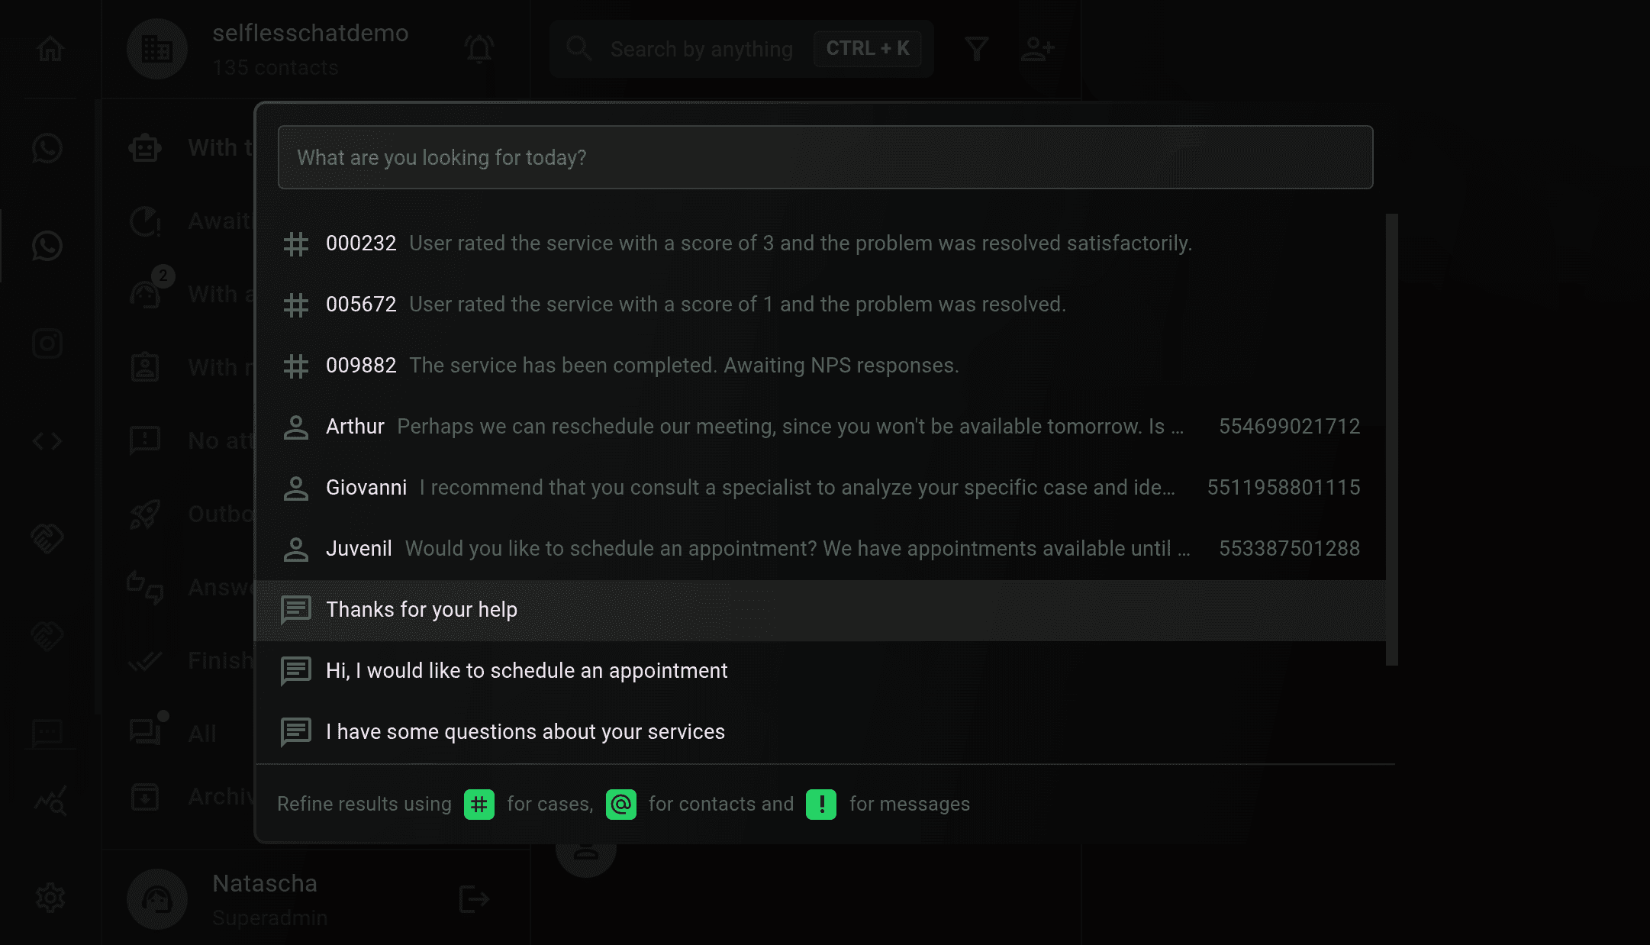The height and width of the screenshot is (945, 1650).
Task: Open the notifications bell icon
Action: [479, 49]
